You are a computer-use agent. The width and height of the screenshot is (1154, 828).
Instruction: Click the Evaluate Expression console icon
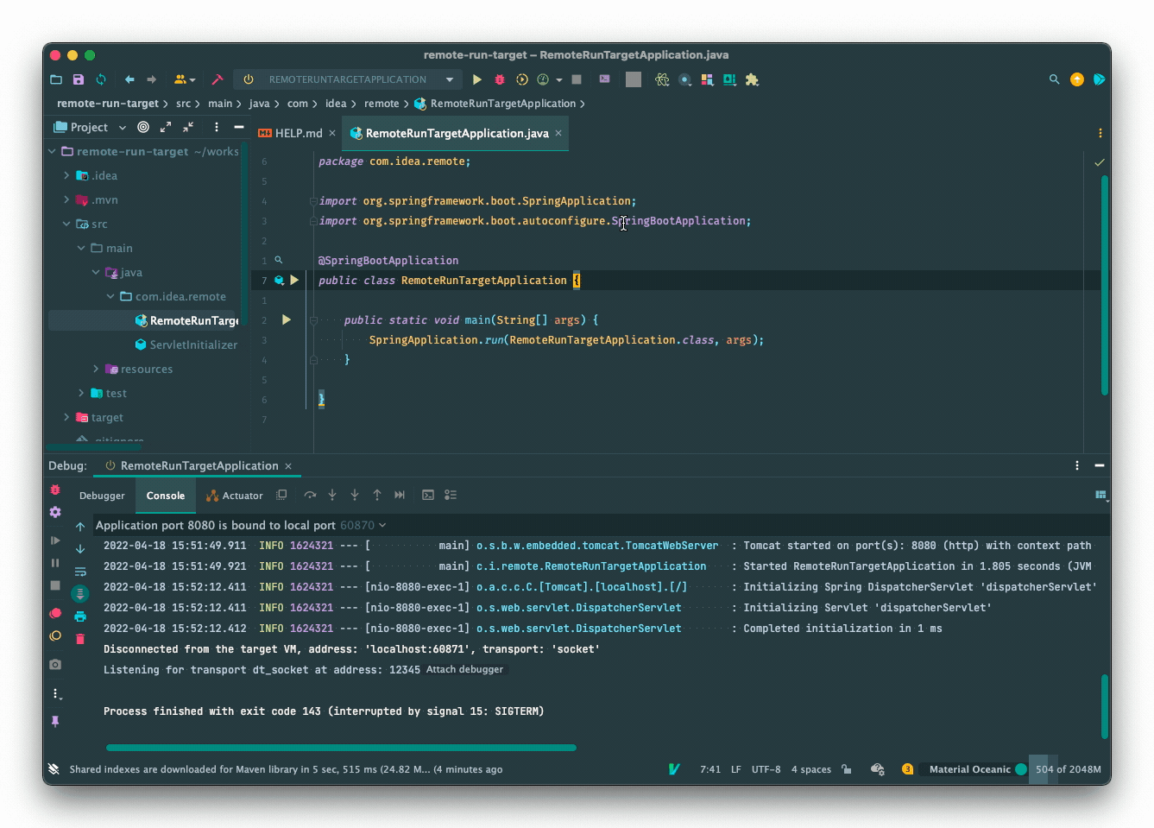tap(428, 495)
